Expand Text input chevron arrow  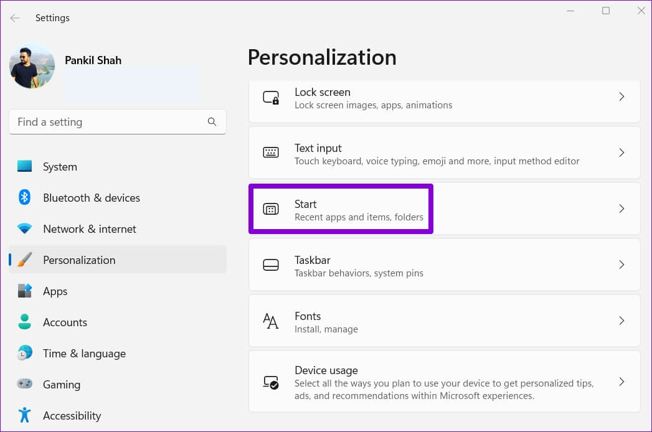[621, 153]
